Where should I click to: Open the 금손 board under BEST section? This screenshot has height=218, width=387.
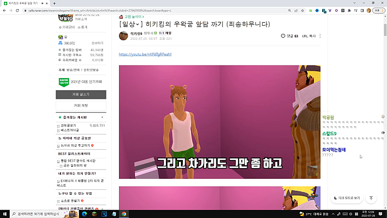tap(75, 165)
